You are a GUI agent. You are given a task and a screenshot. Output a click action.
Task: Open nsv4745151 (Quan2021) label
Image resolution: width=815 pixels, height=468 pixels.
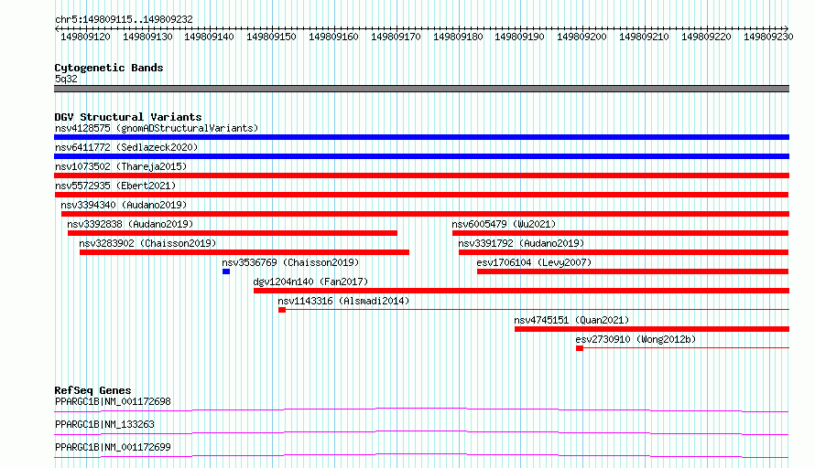[571, 320]
